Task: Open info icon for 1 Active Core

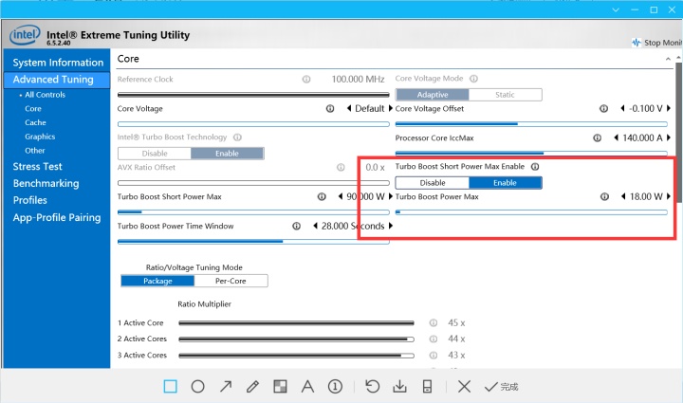Action: click(433, 322)
